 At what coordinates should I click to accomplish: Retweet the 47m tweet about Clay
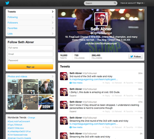point(117,111)
